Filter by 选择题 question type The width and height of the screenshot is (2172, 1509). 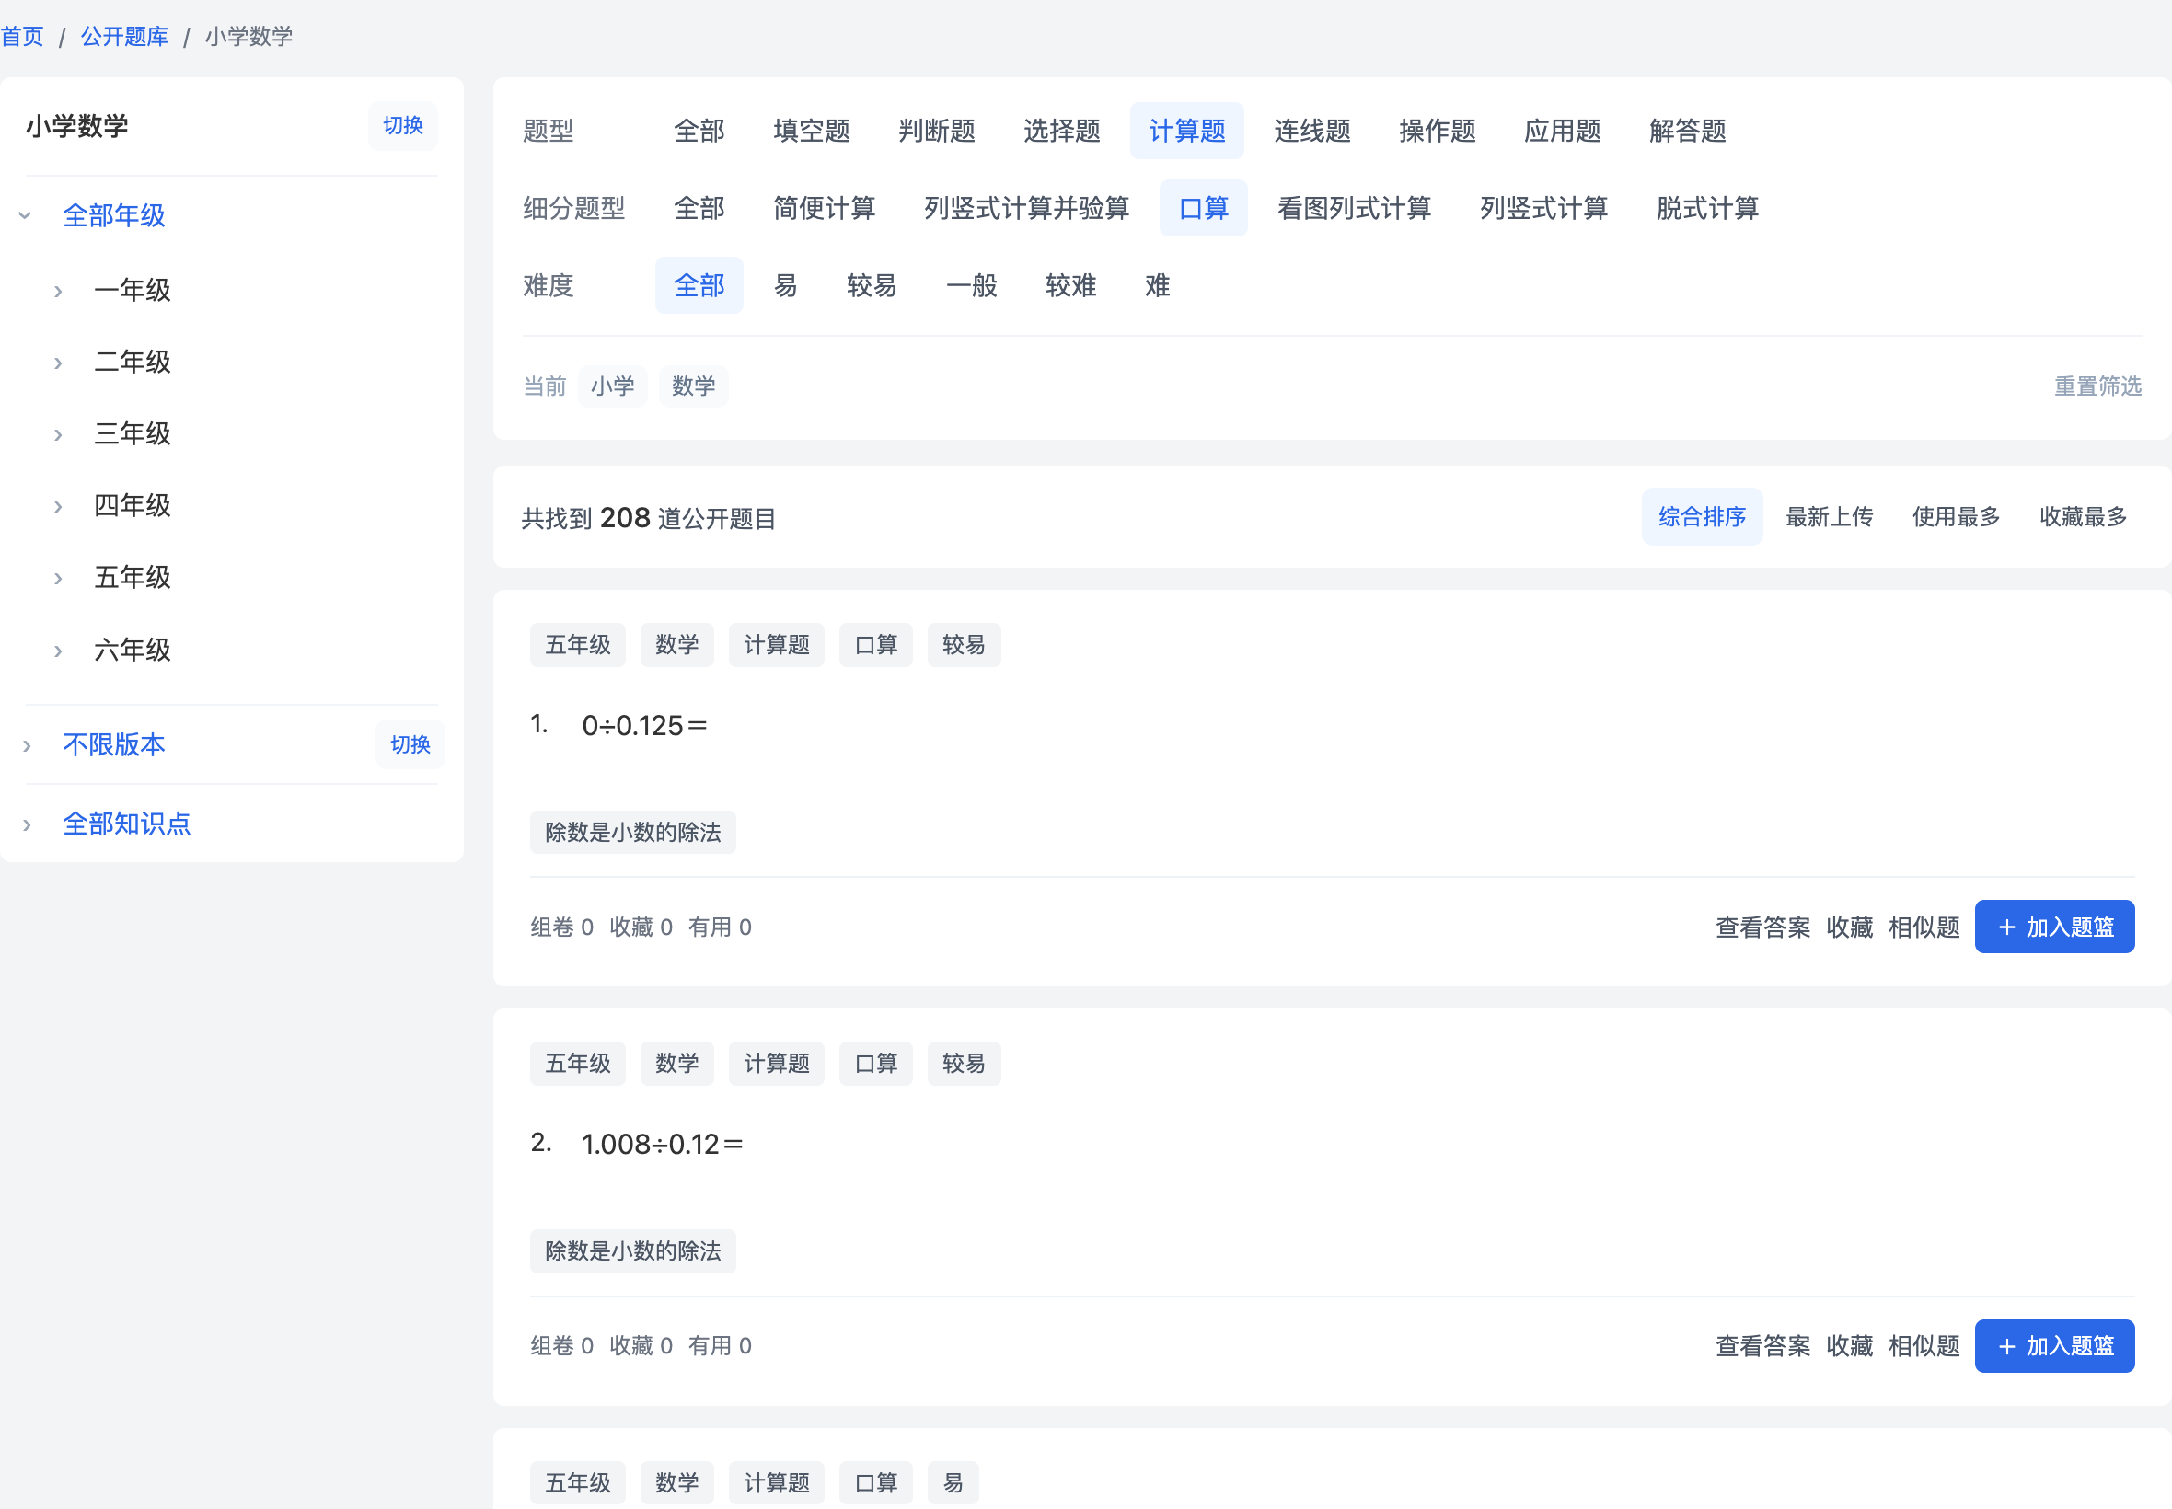tap(1061, 131)
